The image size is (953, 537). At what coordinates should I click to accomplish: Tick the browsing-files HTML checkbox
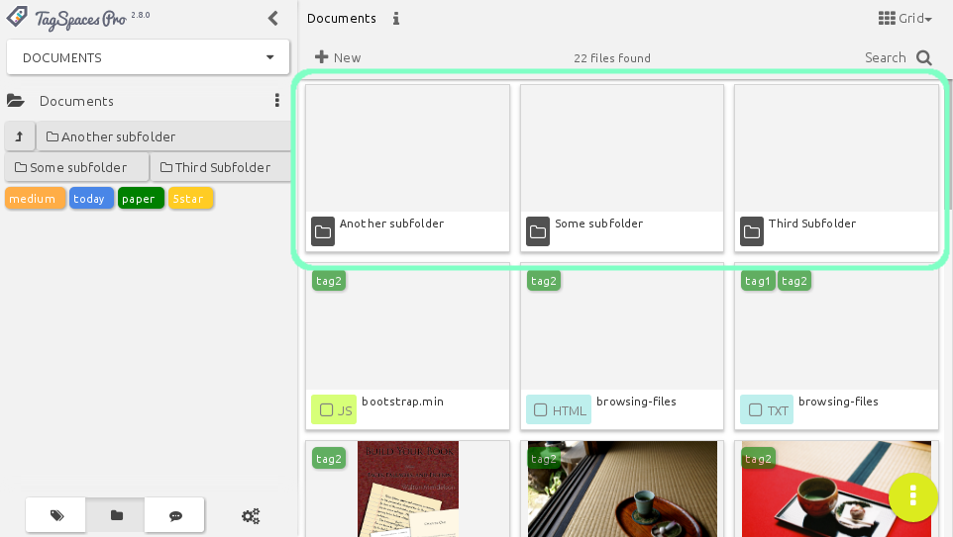pyautogui.click(x=541, y=409)
